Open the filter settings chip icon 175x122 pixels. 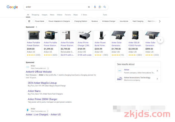pyautogui.click(x=29, y=21)
